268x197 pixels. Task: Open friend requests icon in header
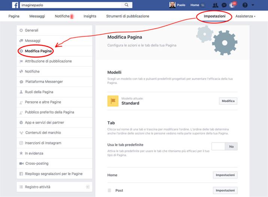pos(215,5)
